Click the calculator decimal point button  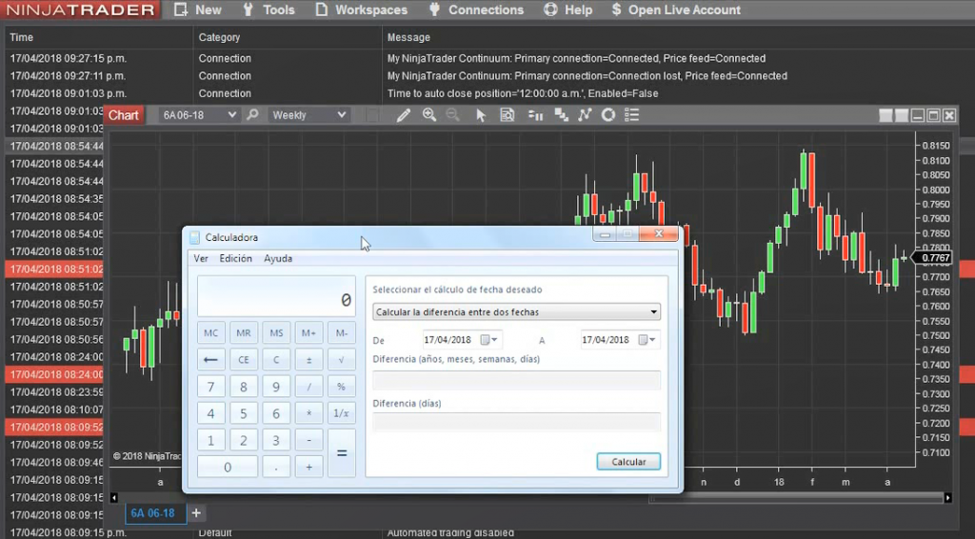coord(276,467)
